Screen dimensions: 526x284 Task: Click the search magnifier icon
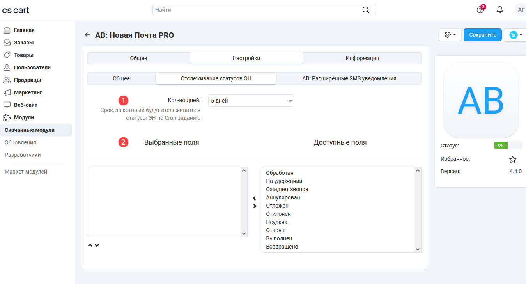click(365, 10)
